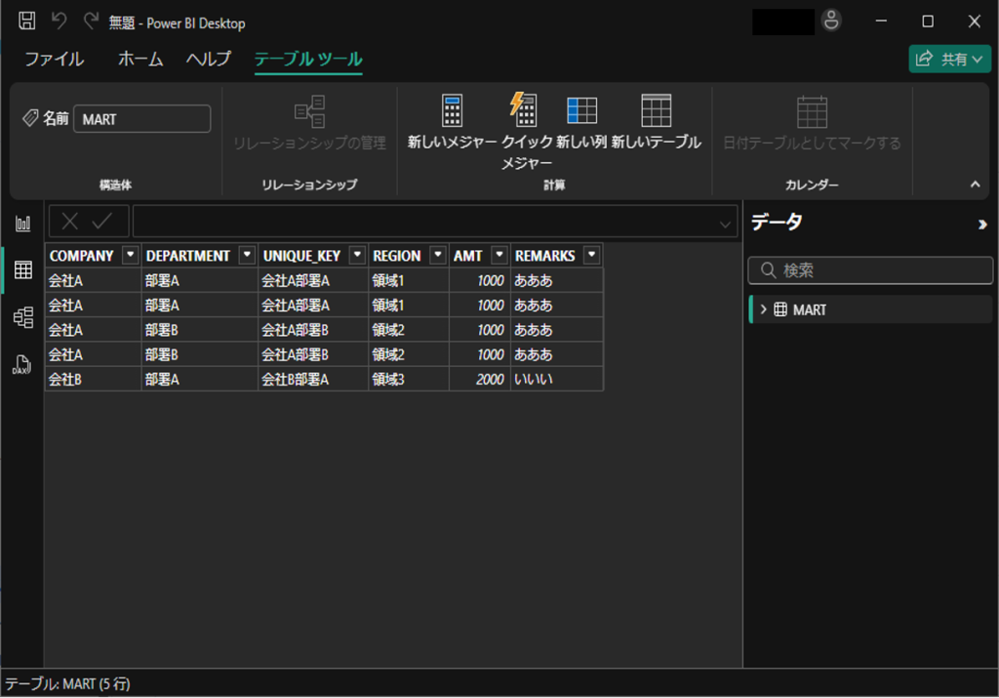Open Quick Measure with lightning icon
The image size is (999, 698).
pyautogui.click(x=525, y=111)
